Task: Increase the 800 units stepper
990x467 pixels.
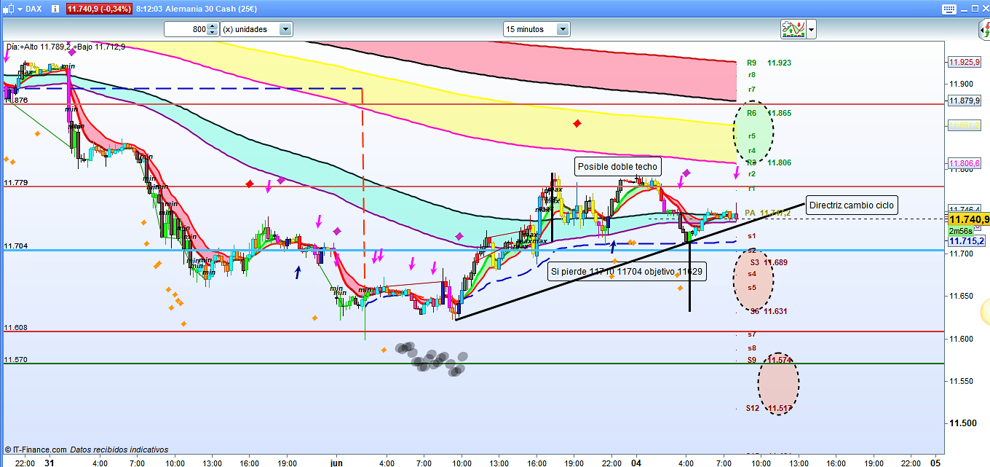Action: coord(212,26)
